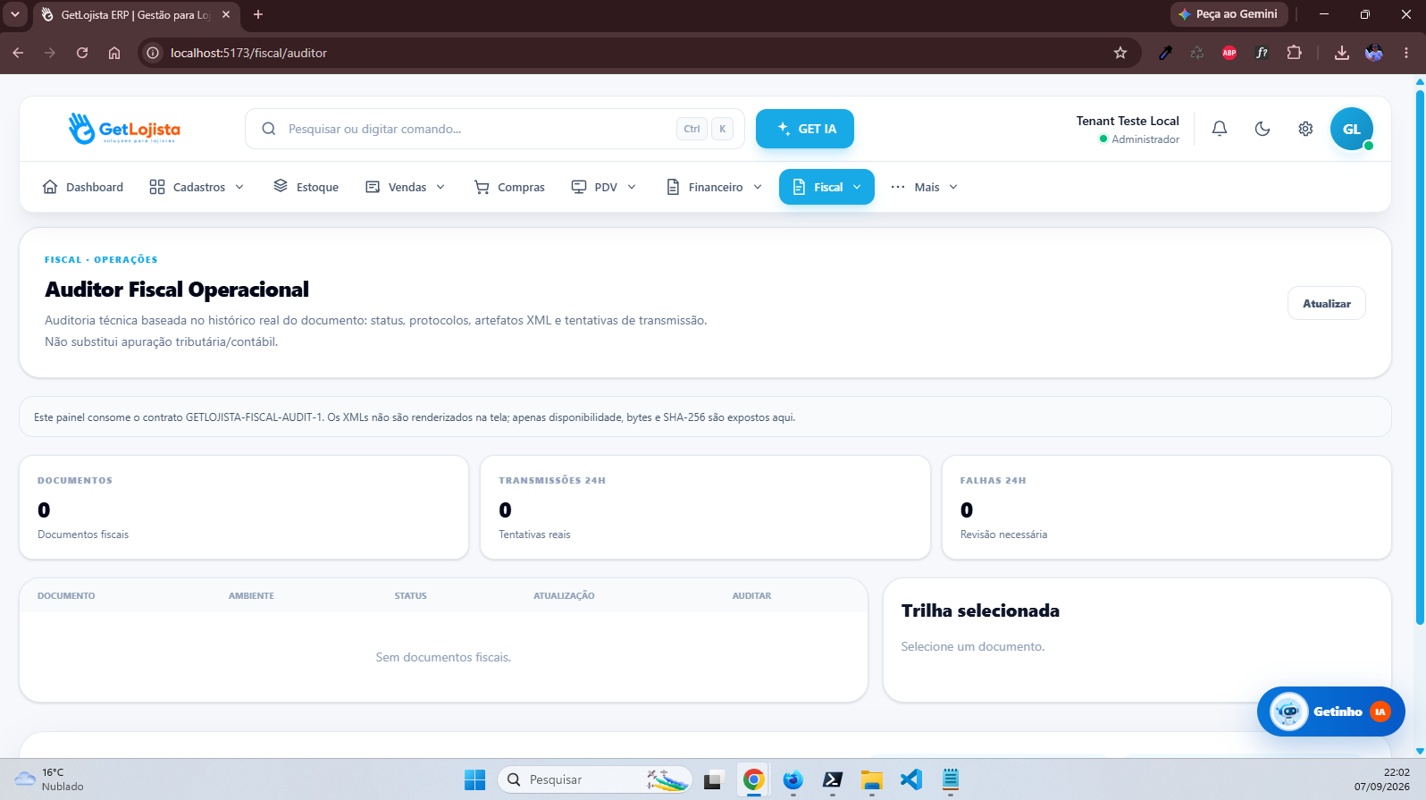
Task: Toggle dark mode moon icon
Action: coord(1262,129)
